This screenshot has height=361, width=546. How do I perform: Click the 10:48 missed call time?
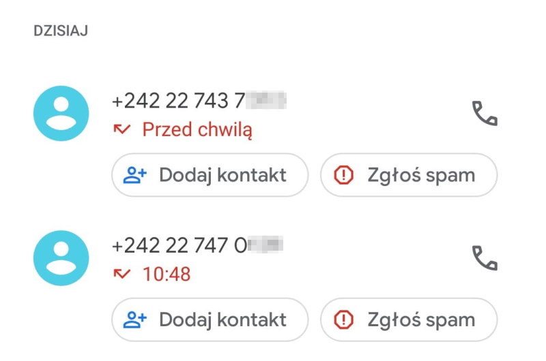pyautogui.click(x=167, y=274)
